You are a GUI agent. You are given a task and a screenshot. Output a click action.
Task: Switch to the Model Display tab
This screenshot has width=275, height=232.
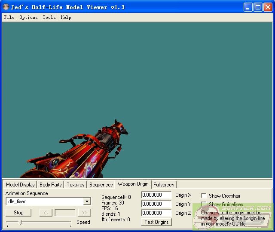20,185
